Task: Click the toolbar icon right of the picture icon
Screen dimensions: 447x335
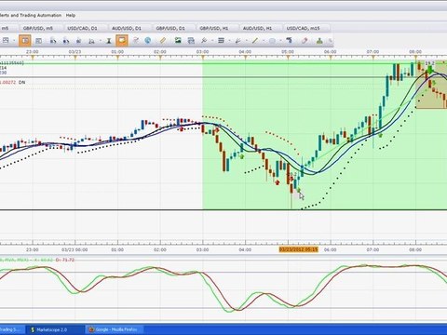Action: 191,41
